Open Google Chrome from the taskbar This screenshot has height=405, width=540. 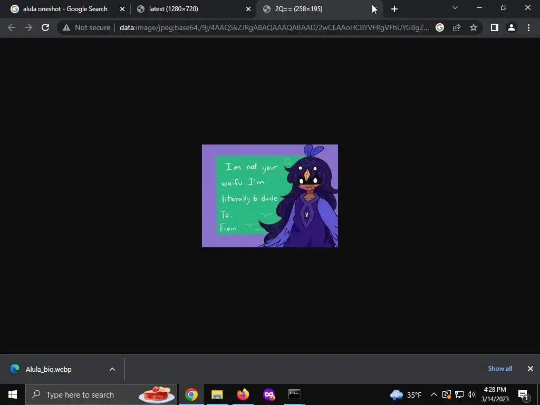click(191, 394)
